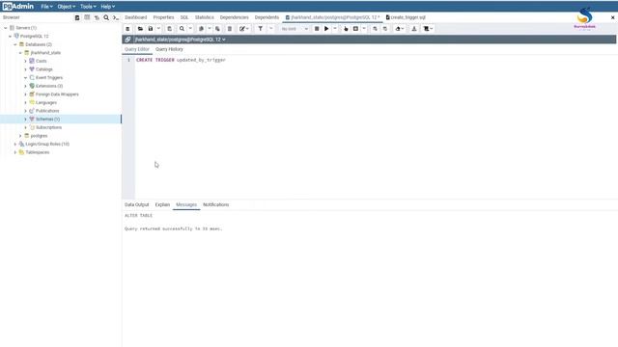618x347 pixels.
Task: Execute the query with play icon
Action: [x=326, y=29]
